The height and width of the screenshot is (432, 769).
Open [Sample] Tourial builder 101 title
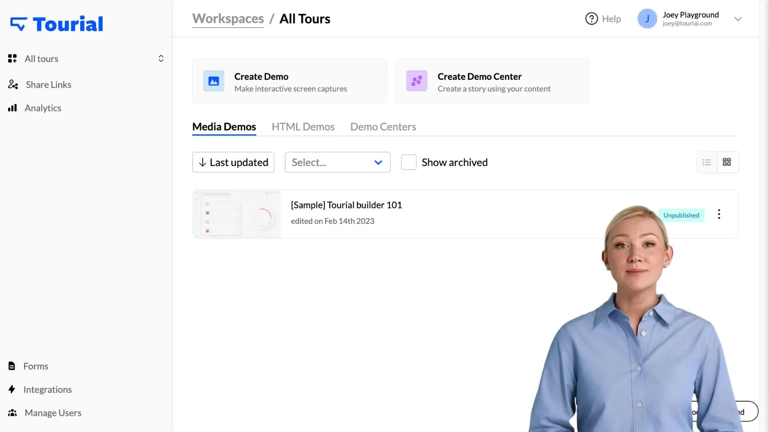tap(346, 205)
